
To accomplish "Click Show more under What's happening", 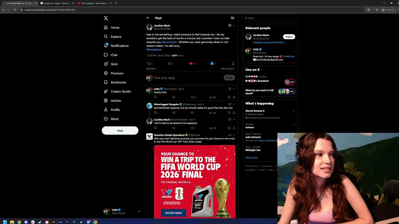I will [x=251, y=158].
